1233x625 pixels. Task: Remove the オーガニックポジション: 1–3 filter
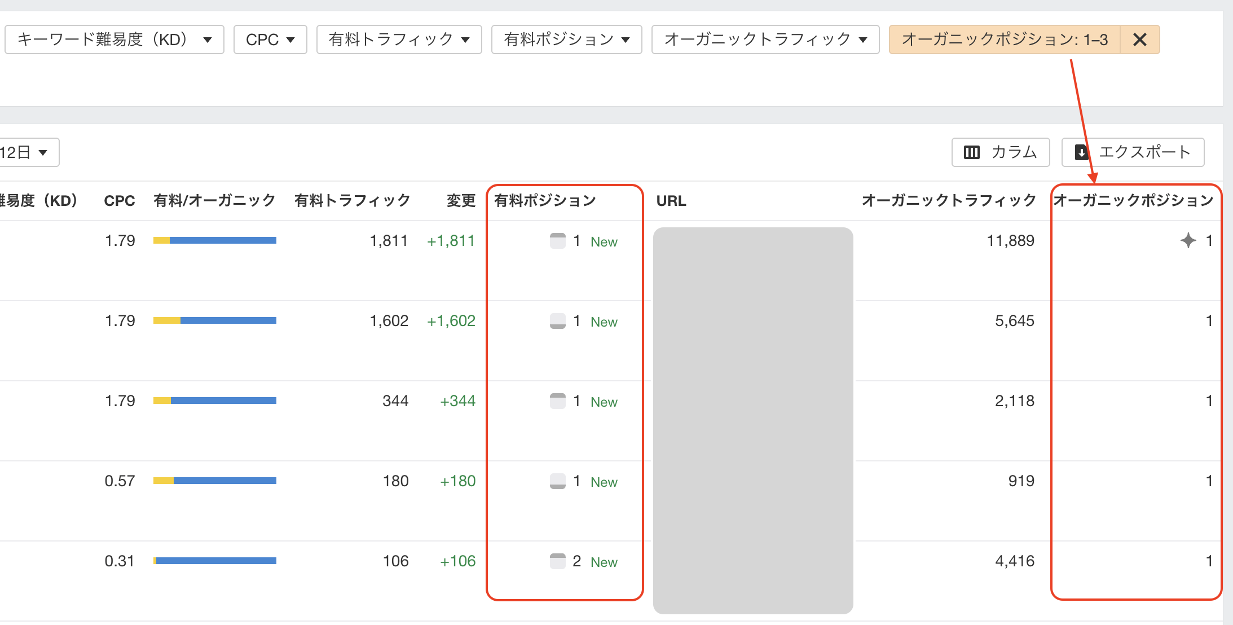(x=1139, y=39)
